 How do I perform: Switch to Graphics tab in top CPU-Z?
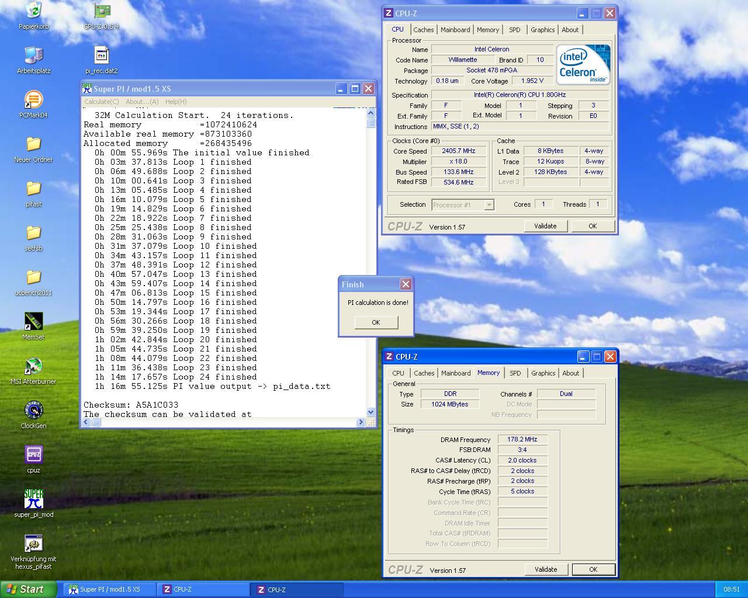tap(543, 30)
